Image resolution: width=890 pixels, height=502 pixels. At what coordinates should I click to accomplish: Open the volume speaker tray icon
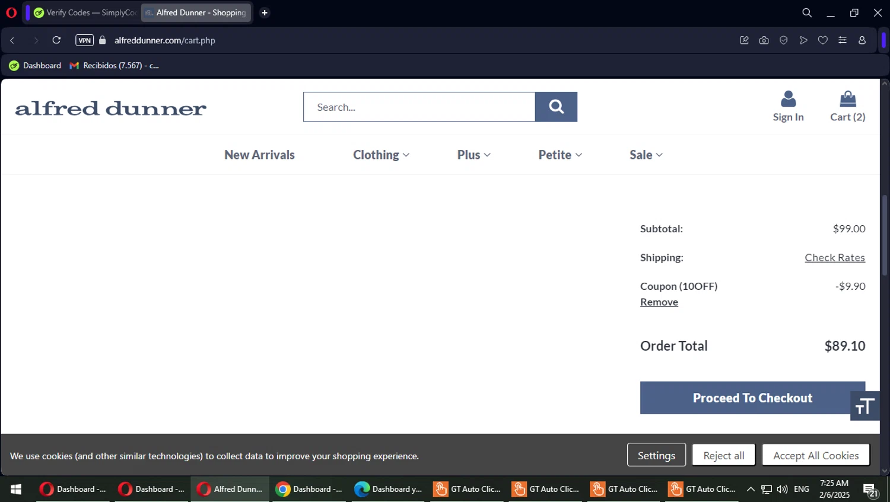point(783,489)
